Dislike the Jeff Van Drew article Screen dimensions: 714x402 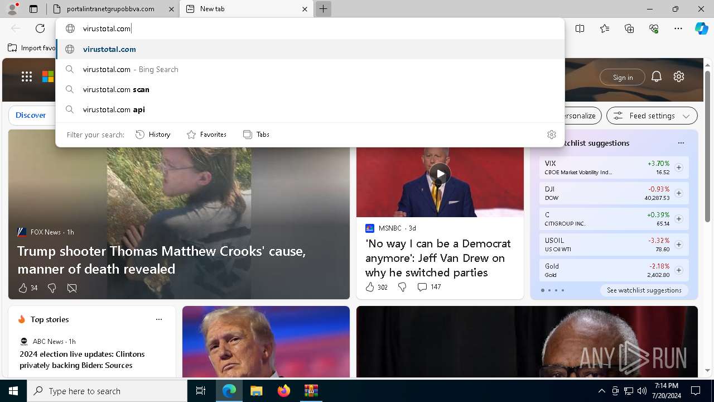[x=402, y=287]
